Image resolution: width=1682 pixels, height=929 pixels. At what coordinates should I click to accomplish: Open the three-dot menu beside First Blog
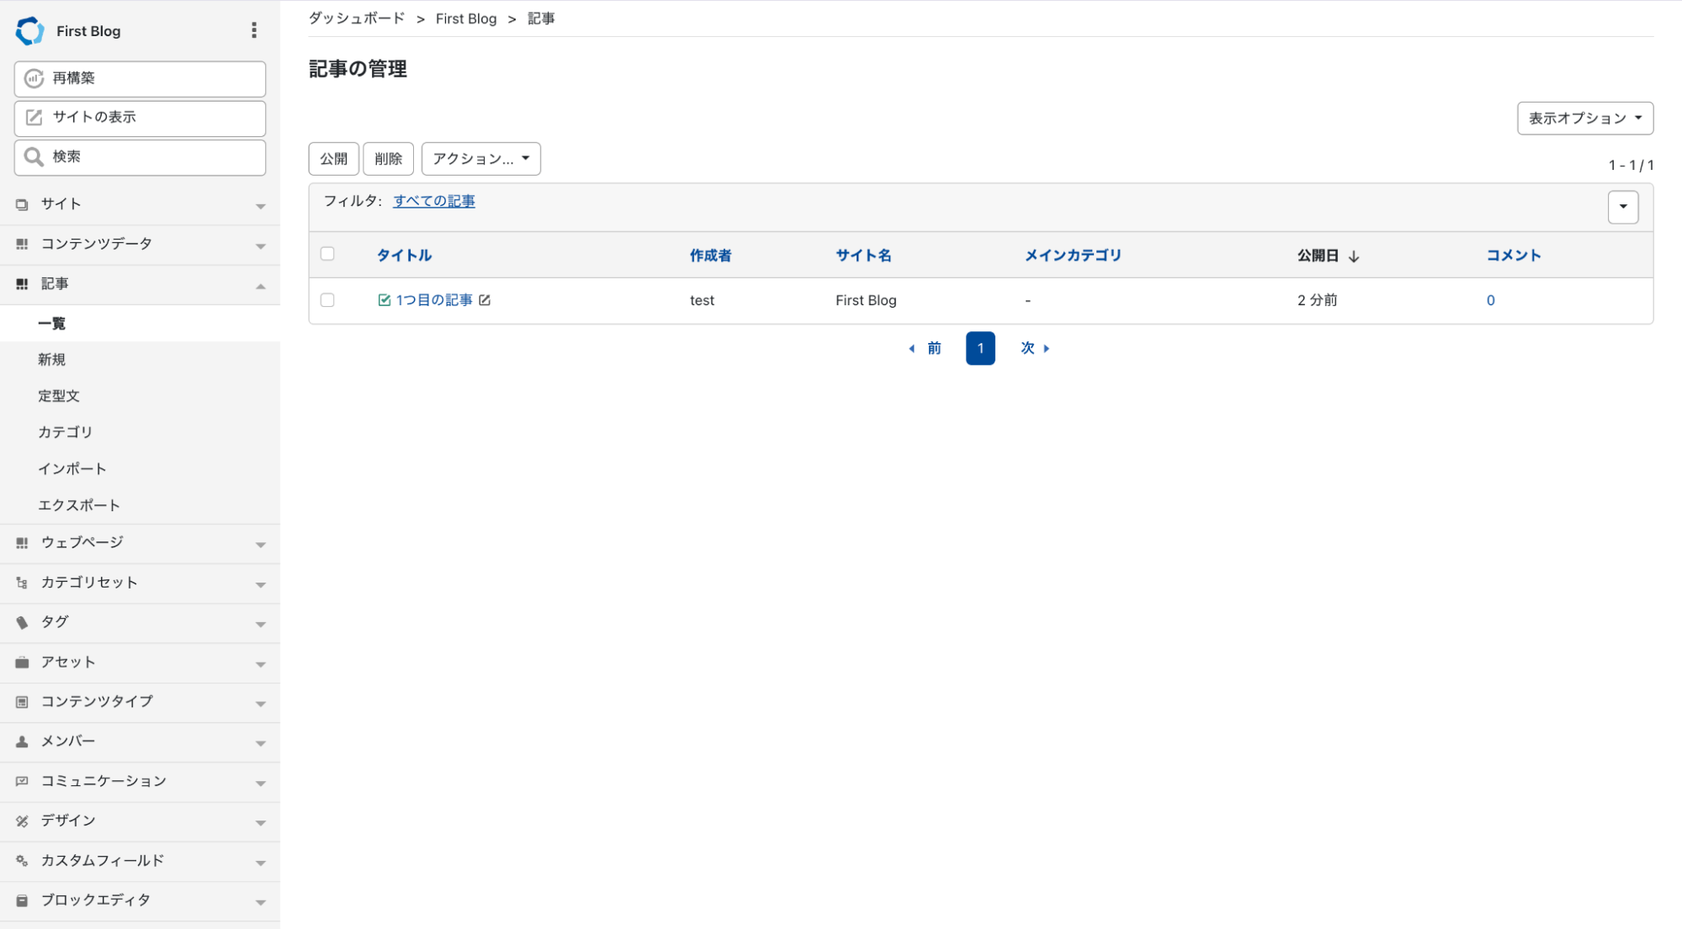[x=253, y=31]
